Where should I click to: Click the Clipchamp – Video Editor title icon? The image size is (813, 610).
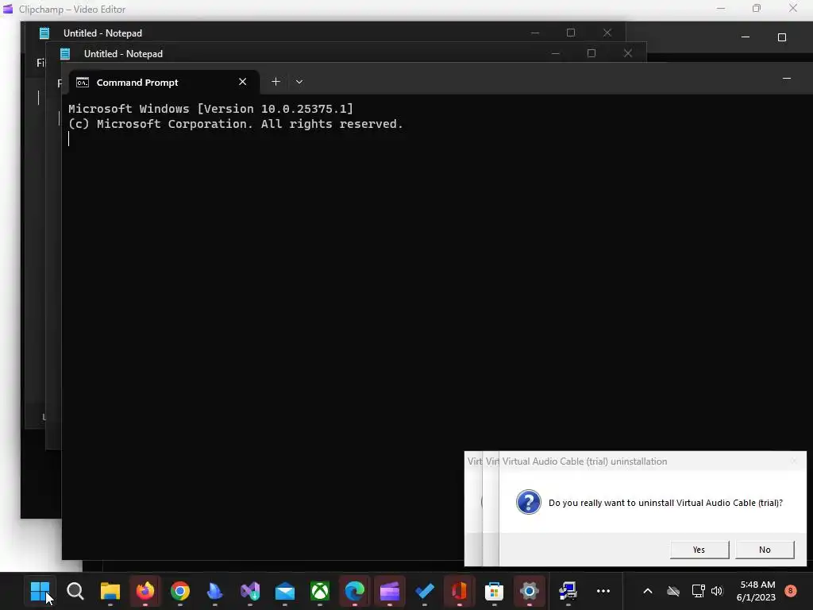tap(8, 9)
